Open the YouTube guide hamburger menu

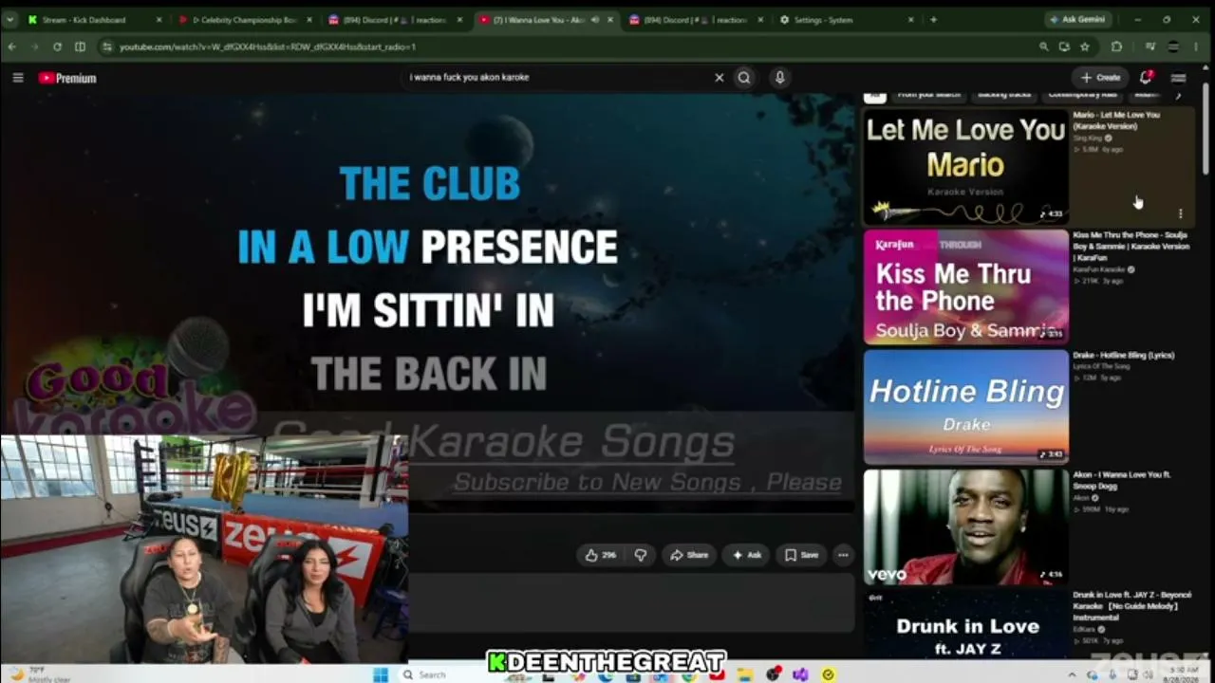coord(17,78)
